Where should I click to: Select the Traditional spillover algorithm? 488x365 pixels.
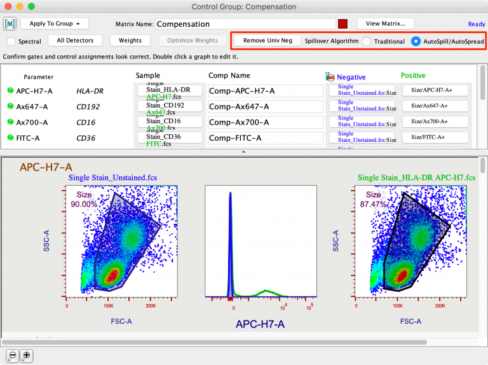[x=367, y=41]
